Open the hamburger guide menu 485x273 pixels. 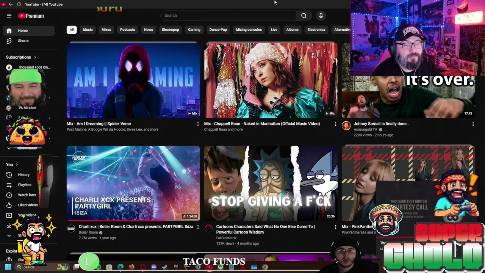pyautogui.click(x=9, y=16)
